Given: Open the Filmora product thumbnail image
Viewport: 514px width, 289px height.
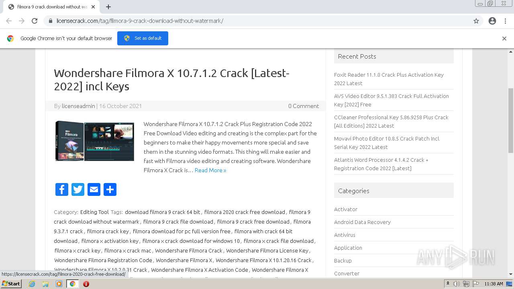Looking at the screenshot, I should pyautogui.click(x=94, y=141).
